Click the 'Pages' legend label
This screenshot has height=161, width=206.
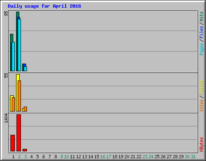202,49
